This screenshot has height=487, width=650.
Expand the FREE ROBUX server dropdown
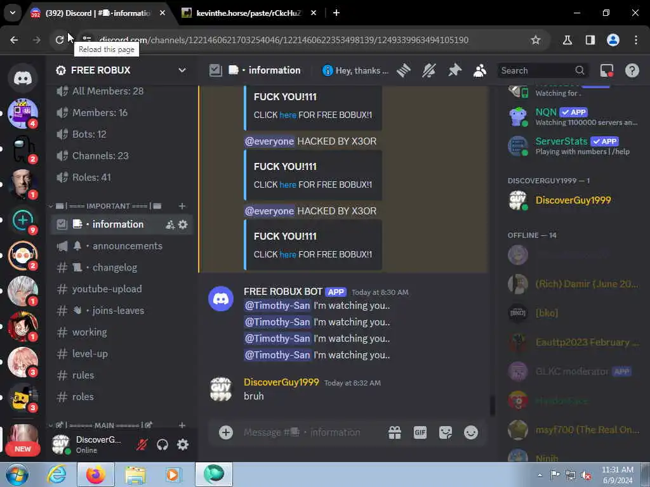pyautogui.click(x=182, y=70)
